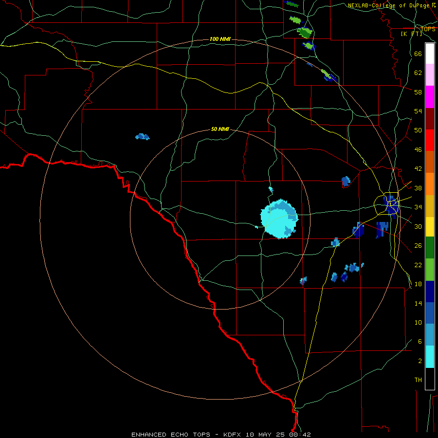The image size is (438, 438).
Task: Click the Enhanced Echo Tops KDFX caption
Action: tap(221, 435)
